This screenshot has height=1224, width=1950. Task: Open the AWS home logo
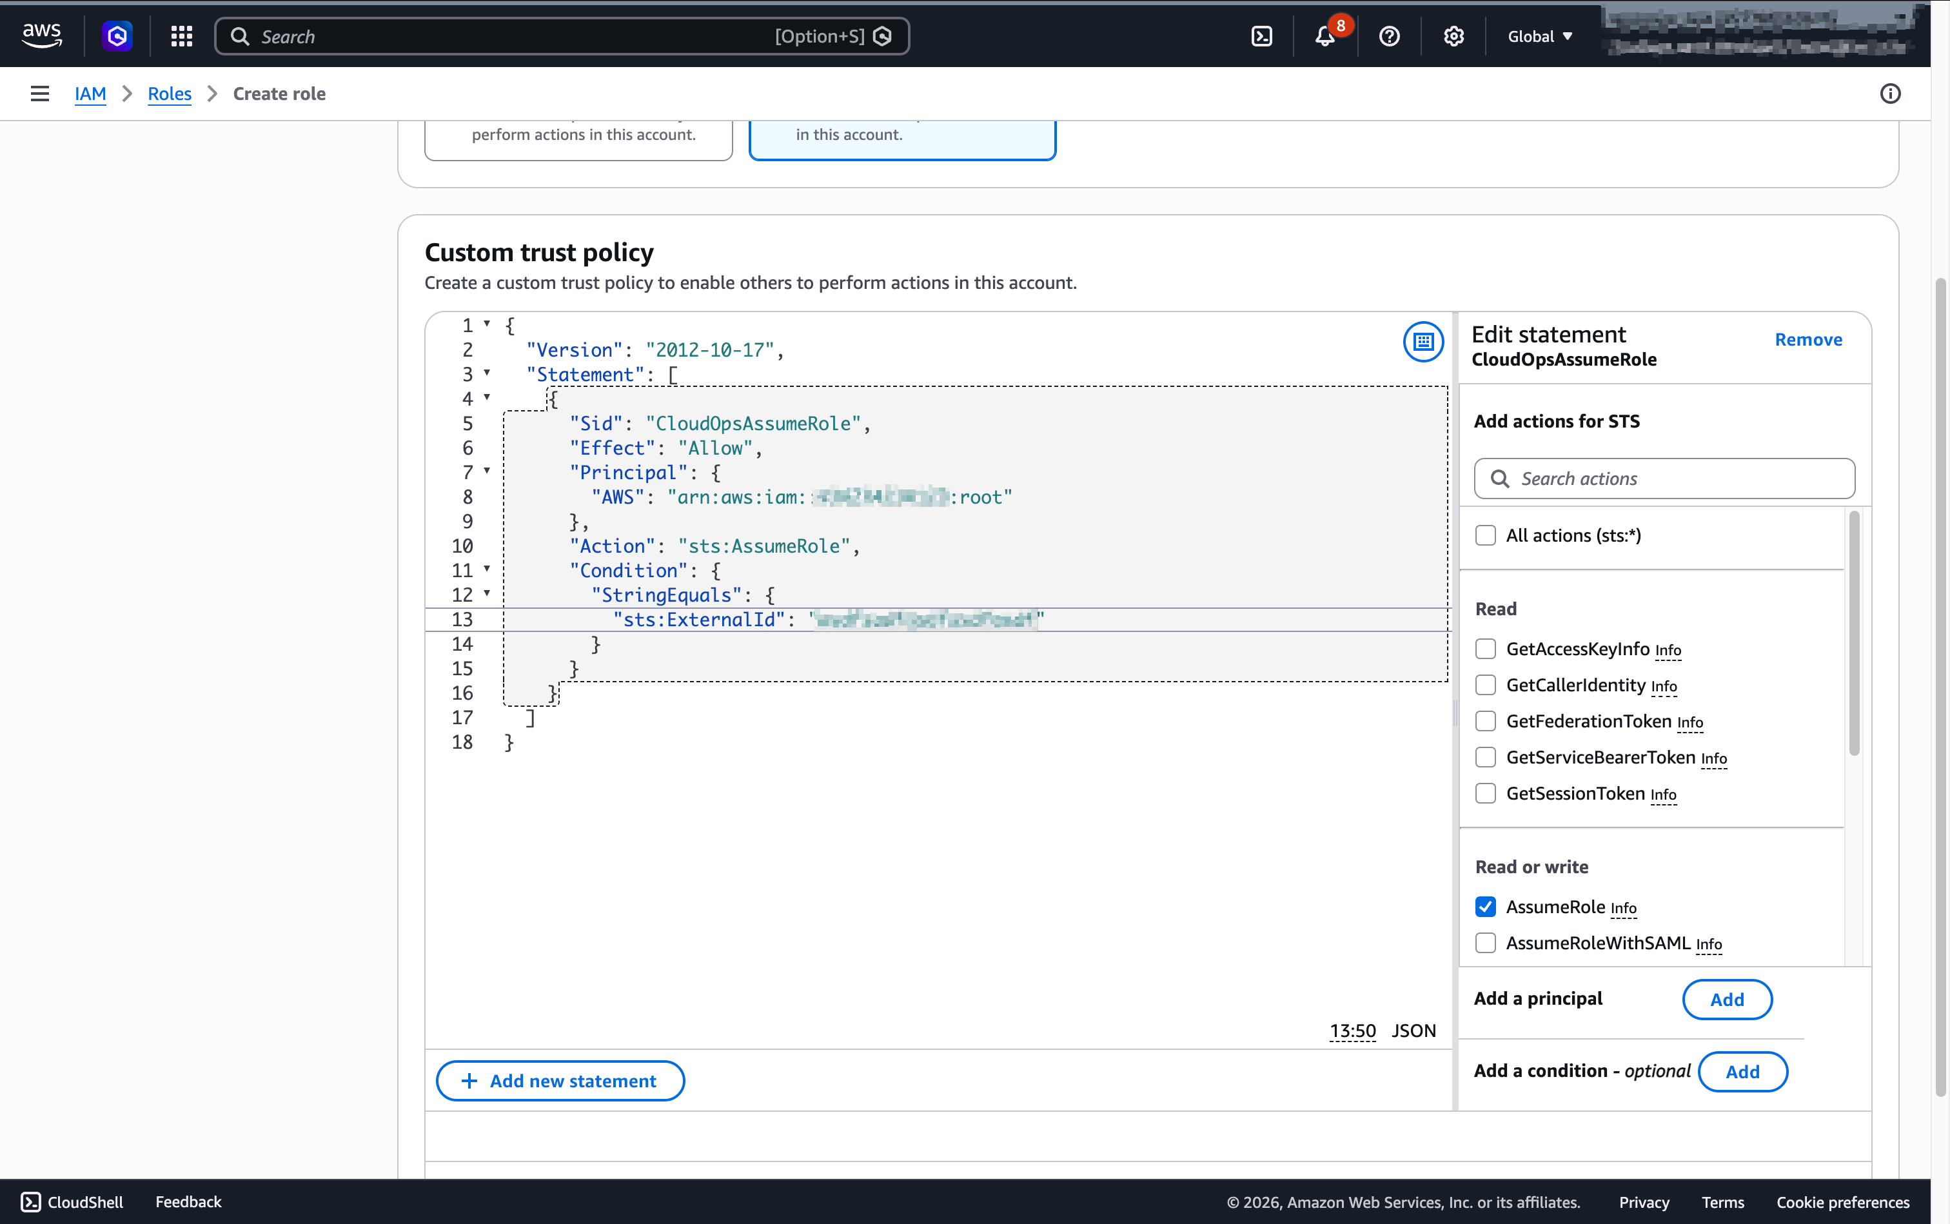41,35
